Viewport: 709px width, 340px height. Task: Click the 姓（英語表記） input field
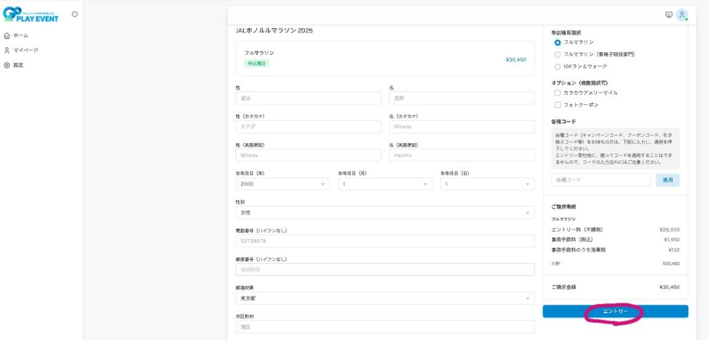(x=308, y=155)
